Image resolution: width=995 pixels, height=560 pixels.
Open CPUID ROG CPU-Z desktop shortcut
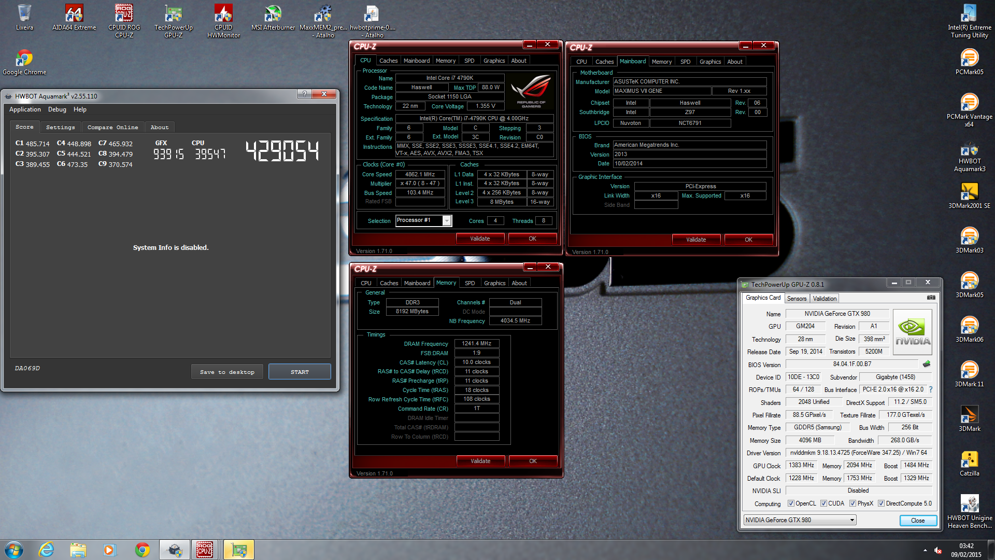tap(124, 21)
